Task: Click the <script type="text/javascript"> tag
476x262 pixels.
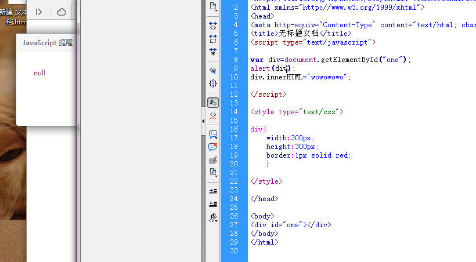Action: click(313, 42)
